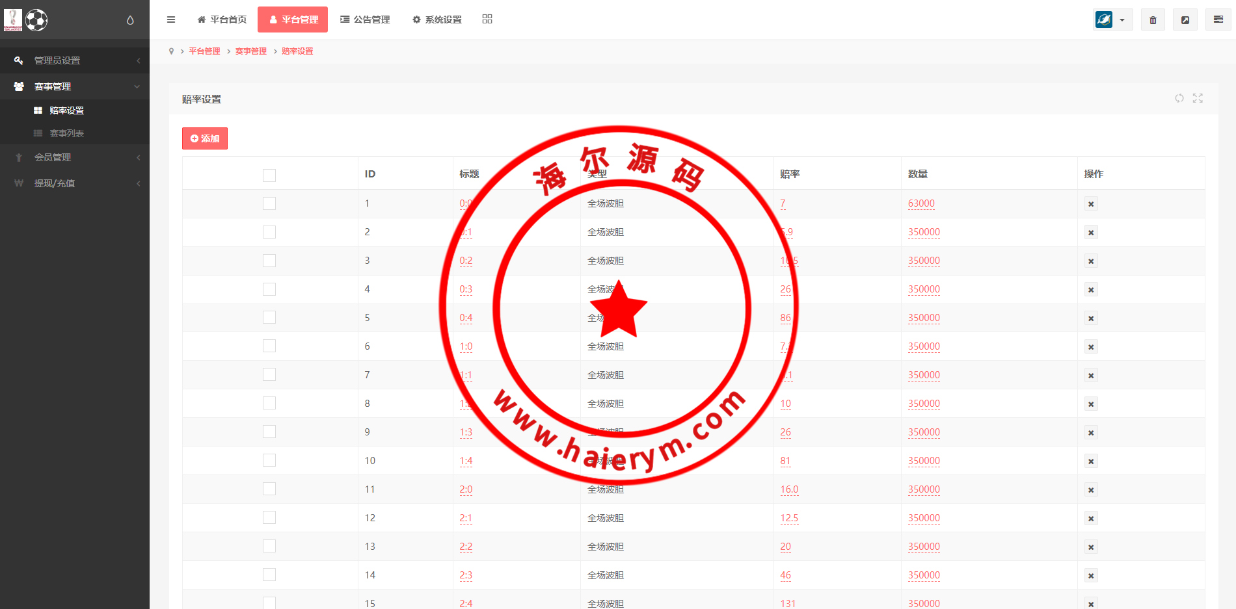Delete row with ID 1
The image size is (1236, 609).
pyautogui.click(x=1091, y=204)
